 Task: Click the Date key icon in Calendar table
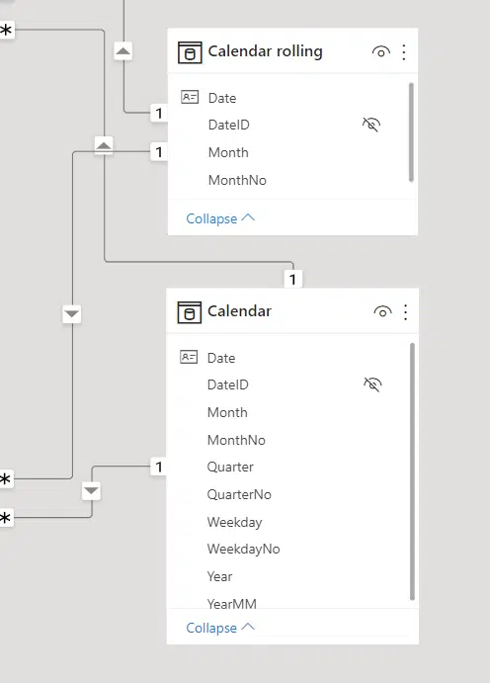point(189,357)
